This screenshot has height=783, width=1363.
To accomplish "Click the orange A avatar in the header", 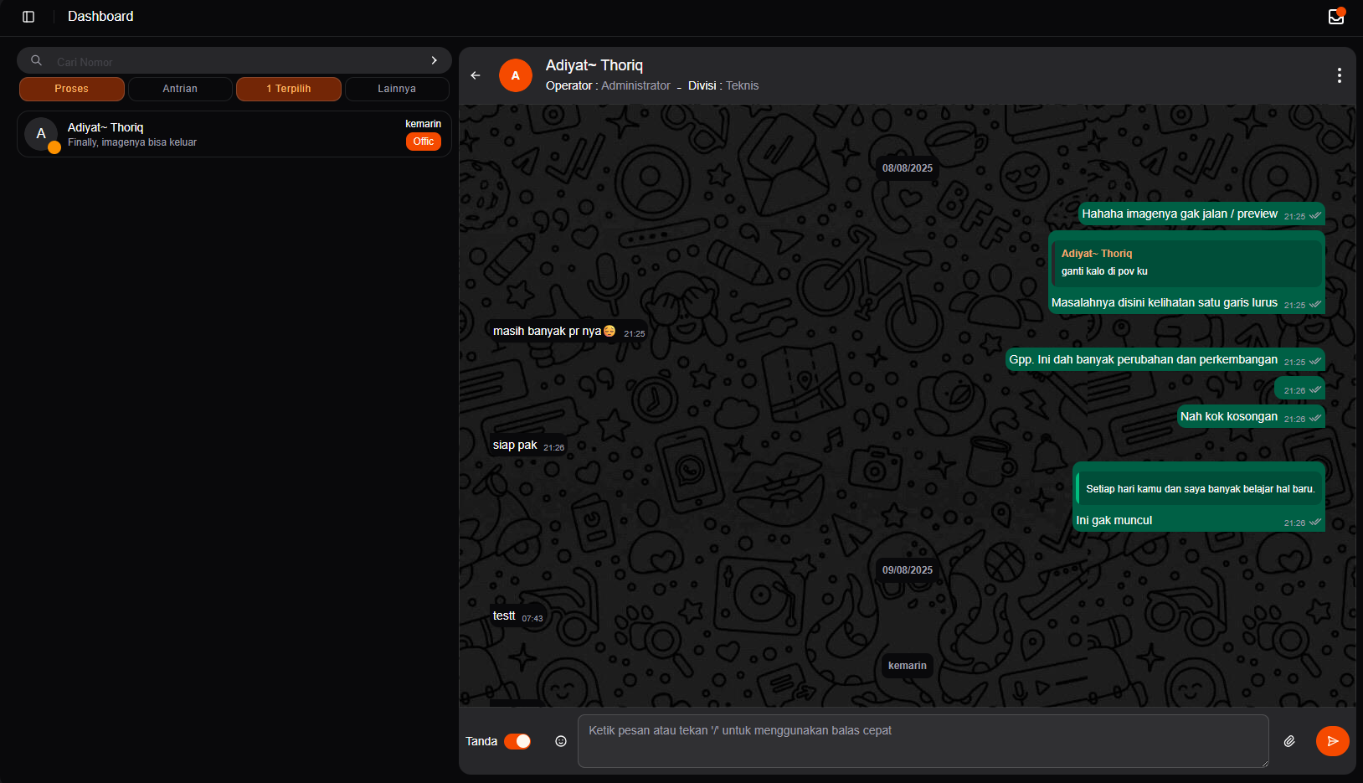I will click(x=516, y=75).
